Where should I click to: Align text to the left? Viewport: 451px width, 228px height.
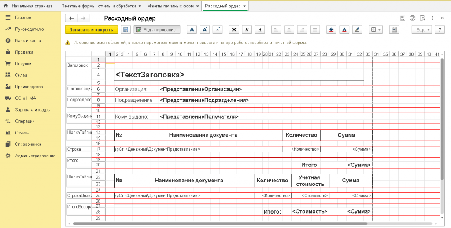click(x=276, y=30)
